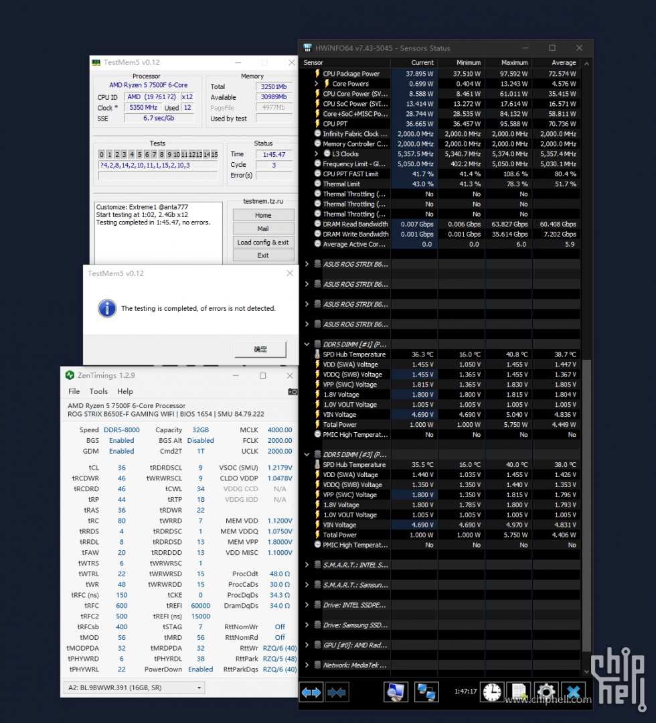Click the icon beside Memory Controller Clock
The image size is (656, 723).
click(x=317, y=144)
